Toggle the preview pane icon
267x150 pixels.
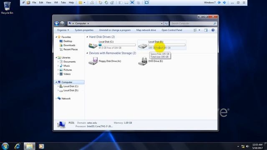[x=206, y=30]
